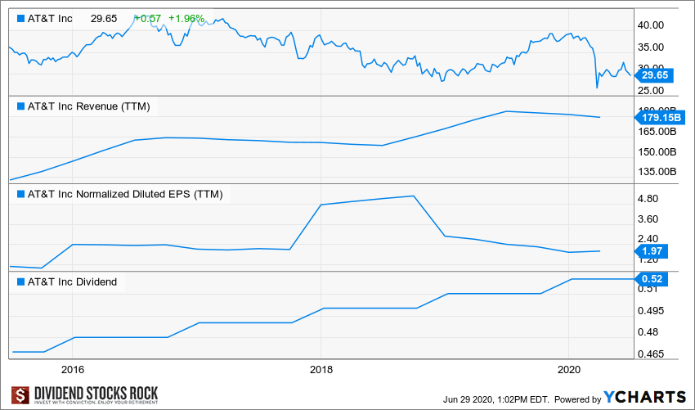Click the 1.97 EPS value flag
Screen dimensions: 695x410
click(x=652, y=251)
